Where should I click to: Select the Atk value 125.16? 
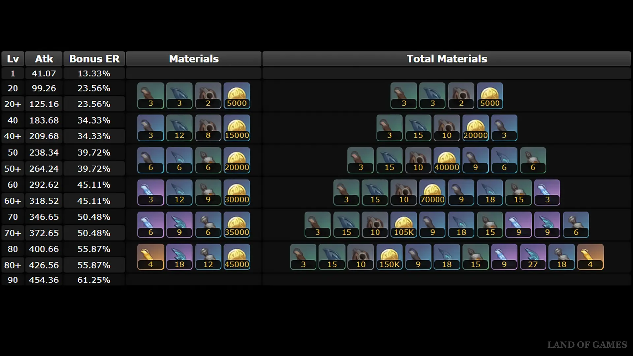click(x=44, y=104)
